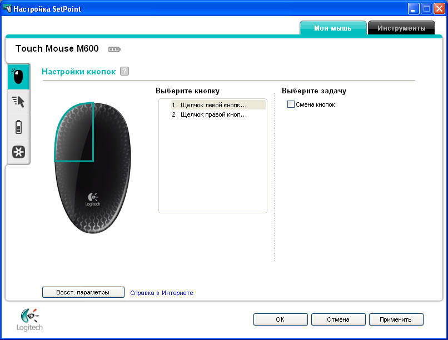Open the game settings asterisk sidebar icon
This screenshot has width=448, height=340.
(18, 152)
